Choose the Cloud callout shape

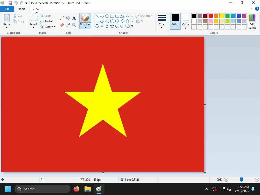[127, 26]
